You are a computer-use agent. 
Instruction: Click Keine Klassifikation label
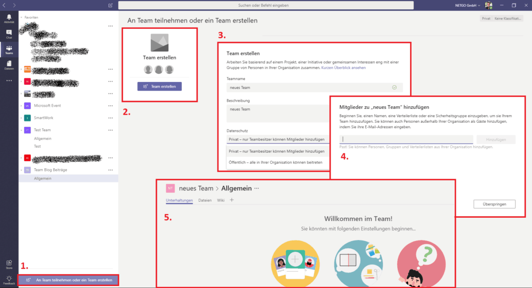508,18
